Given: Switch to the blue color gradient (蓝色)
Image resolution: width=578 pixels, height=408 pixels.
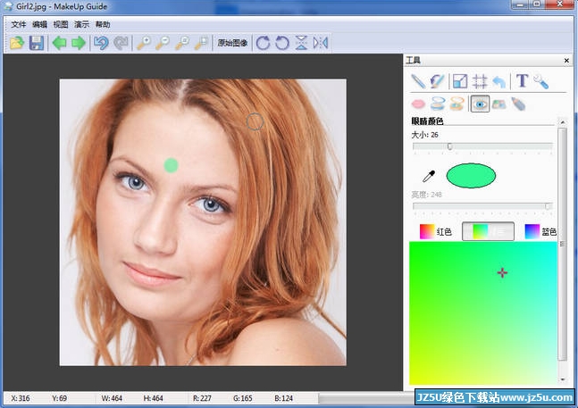Looking at the screenshot, I should tap(540, 231).
